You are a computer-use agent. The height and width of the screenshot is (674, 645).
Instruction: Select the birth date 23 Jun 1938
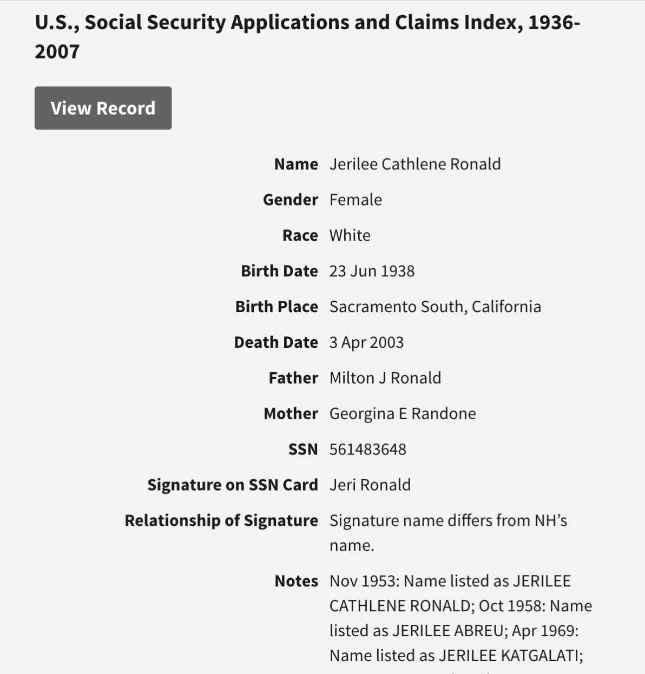[x=372, y=271]
